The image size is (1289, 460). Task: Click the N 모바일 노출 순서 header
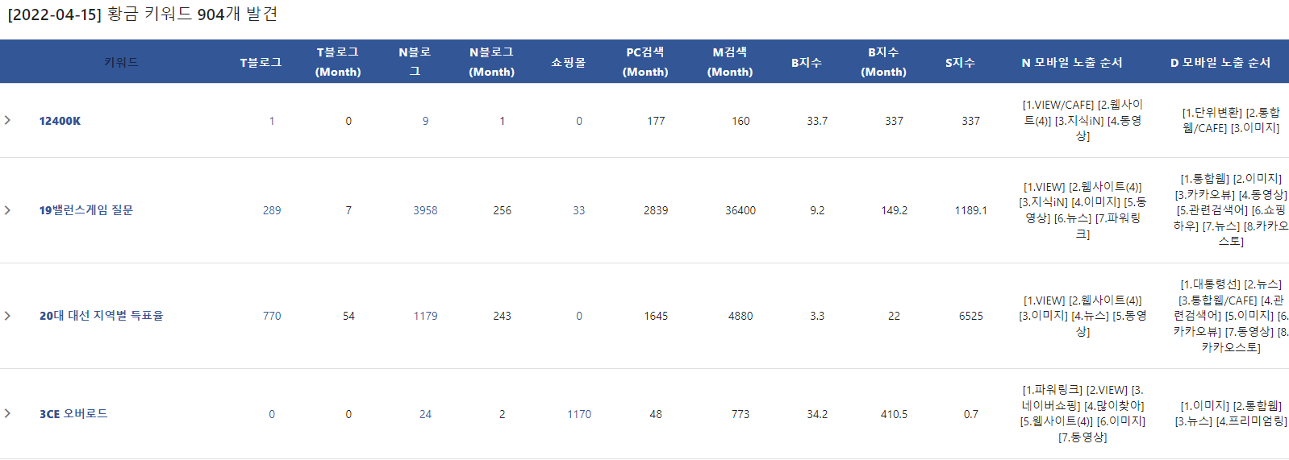[x=1072, y=62]
